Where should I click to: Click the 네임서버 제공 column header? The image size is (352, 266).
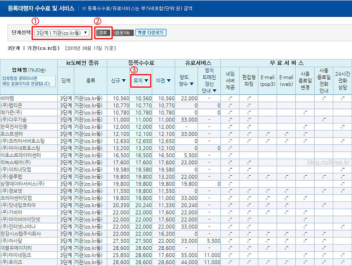pos(230,81)
